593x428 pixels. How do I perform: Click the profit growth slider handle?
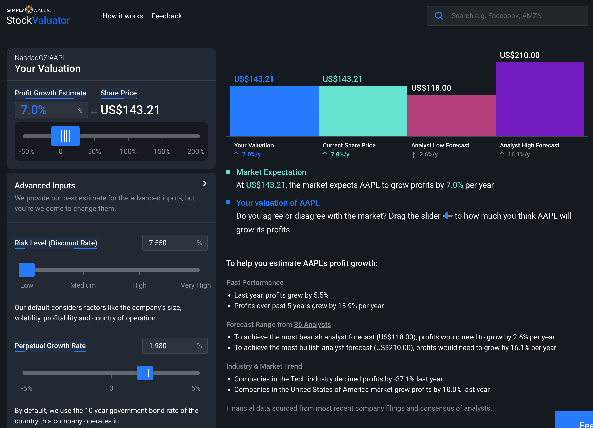click(65, 136)
